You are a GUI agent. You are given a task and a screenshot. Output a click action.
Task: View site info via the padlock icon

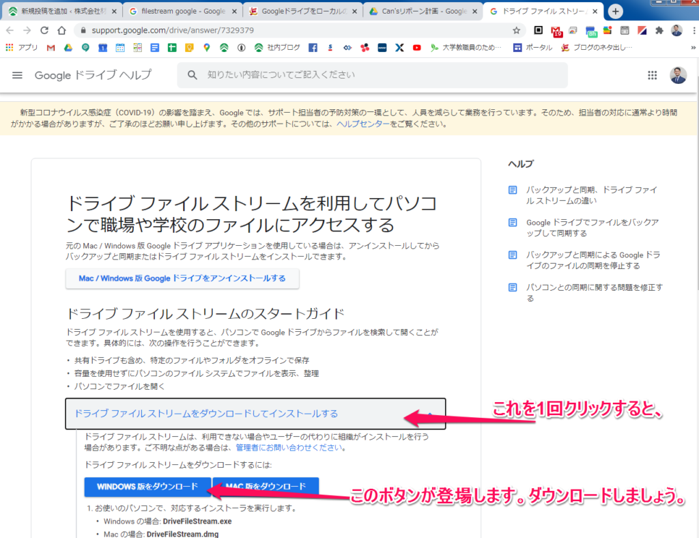pos(83,30)
